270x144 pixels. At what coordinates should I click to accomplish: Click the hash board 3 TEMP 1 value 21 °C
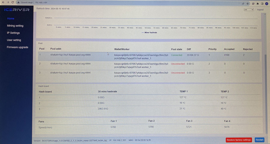(x=182, y=109)
